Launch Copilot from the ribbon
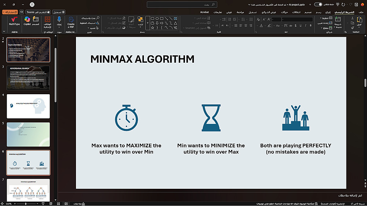Image resolution: width=367 pixels, height=206 pixels. tap(27, 21)
